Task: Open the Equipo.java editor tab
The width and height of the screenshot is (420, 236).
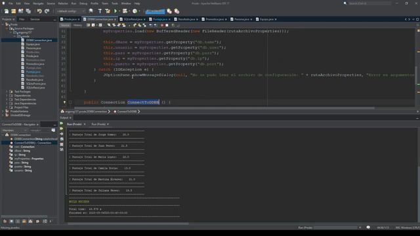Action: [x=266, y=19]
